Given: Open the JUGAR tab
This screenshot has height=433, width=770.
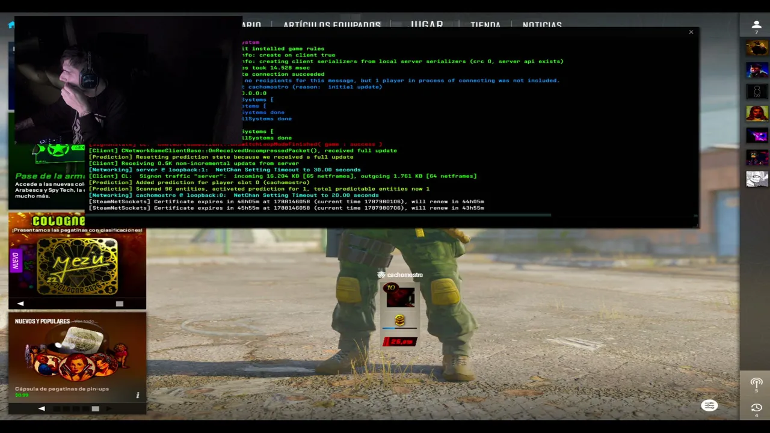Looking at the screenshot, I should click(427, 25).
